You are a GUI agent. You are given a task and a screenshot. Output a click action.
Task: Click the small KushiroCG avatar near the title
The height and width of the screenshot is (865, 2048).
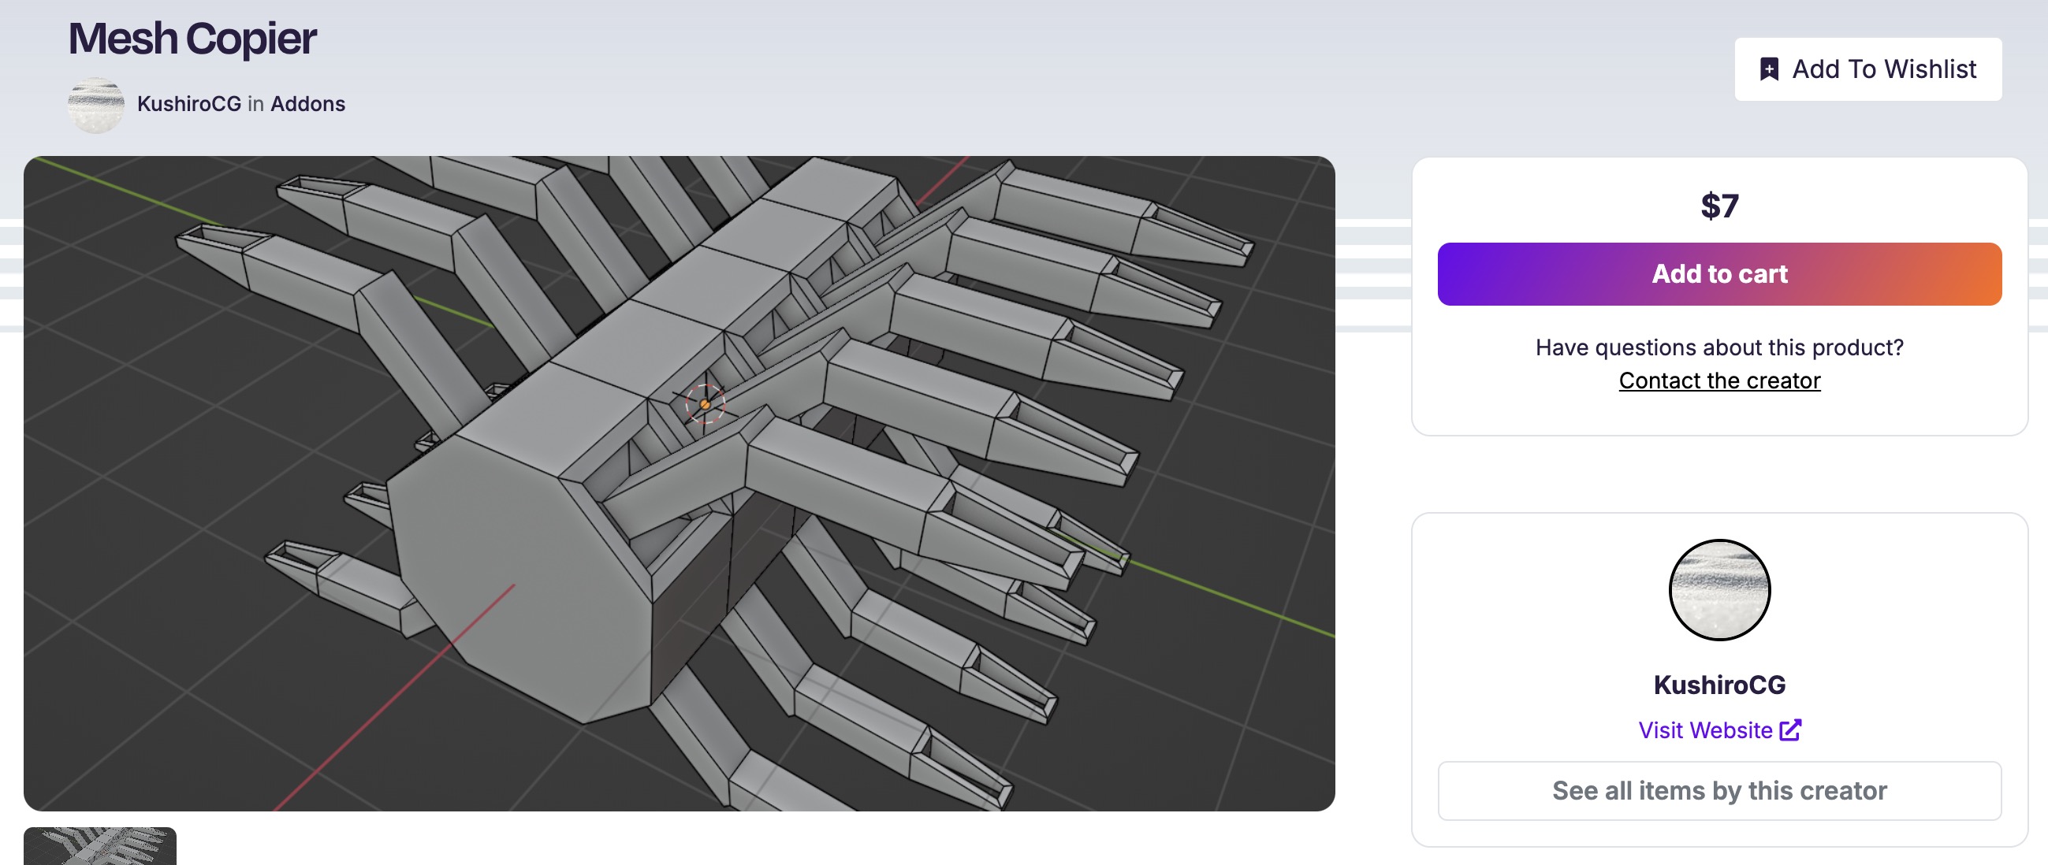pos(95,105)
